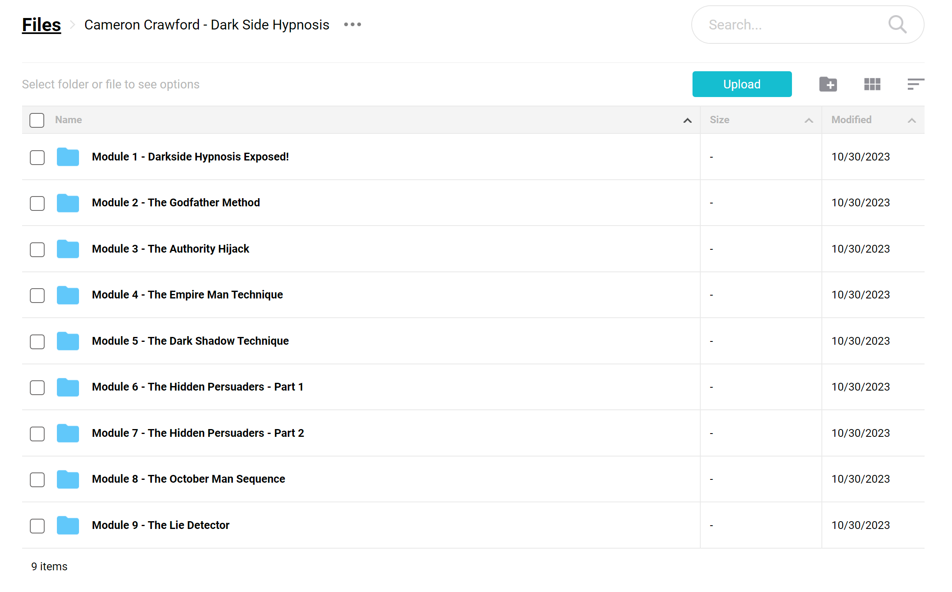Open Module 5 - The Dark Shadow Technique
Screen dimensions: 952x592
click(190, 341)
